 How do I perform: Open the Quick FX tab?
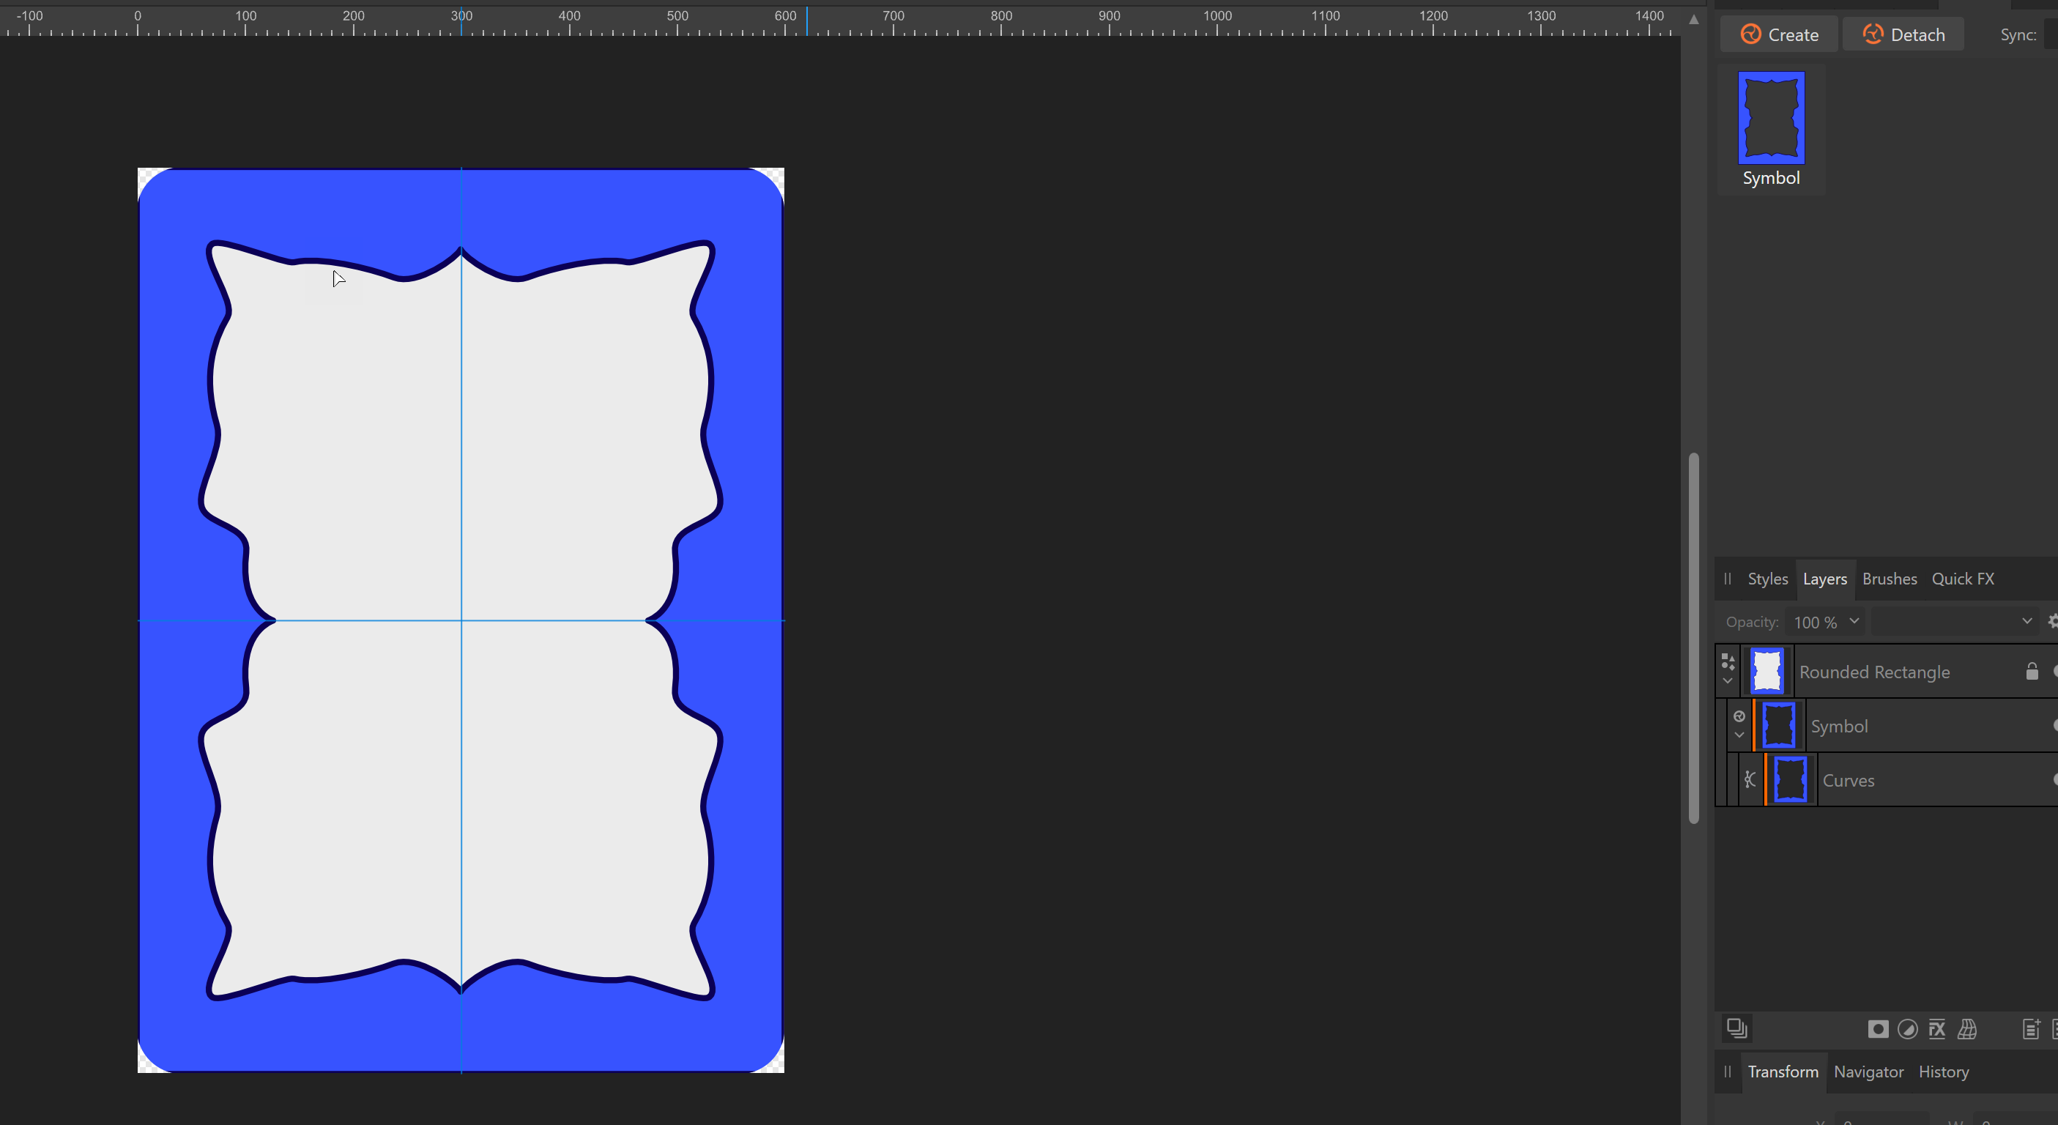pyautogui.click(x=1962, y=579)
